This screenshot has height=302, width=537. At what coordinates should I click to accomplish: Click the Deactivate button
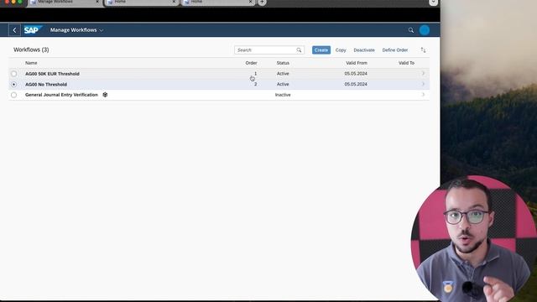pyautogui.click(x=364, y=50)
